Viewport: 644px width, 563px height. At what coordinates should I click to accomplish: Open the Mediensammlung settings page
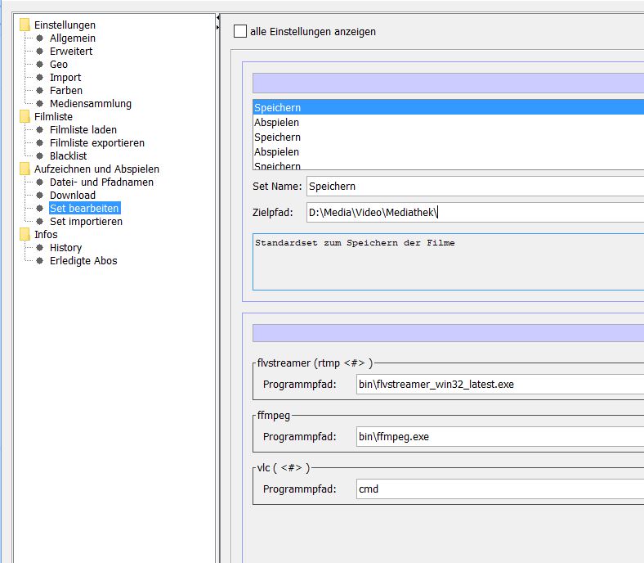point(90,104)
